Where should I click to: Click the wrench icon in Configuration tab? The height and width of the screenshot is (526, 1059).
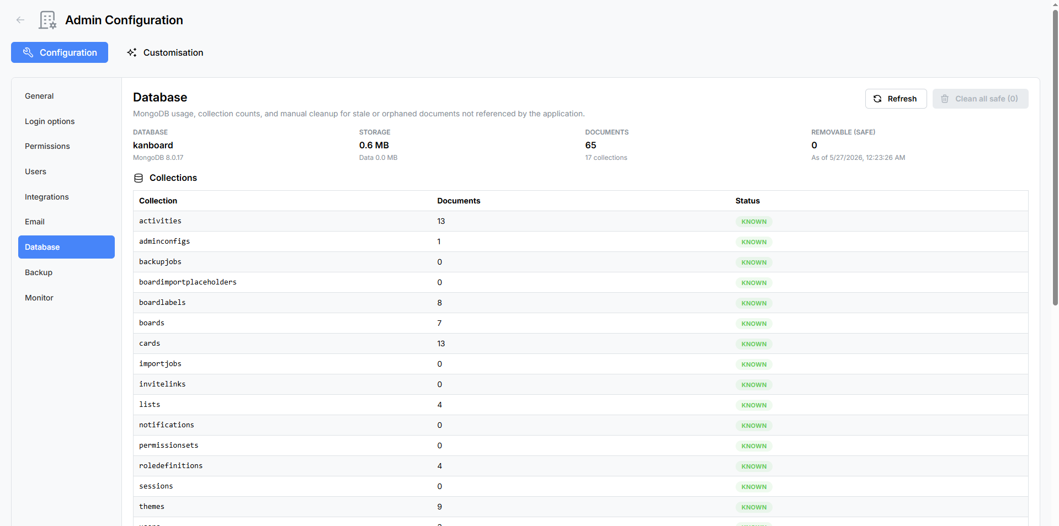click(x=28, y=52)
